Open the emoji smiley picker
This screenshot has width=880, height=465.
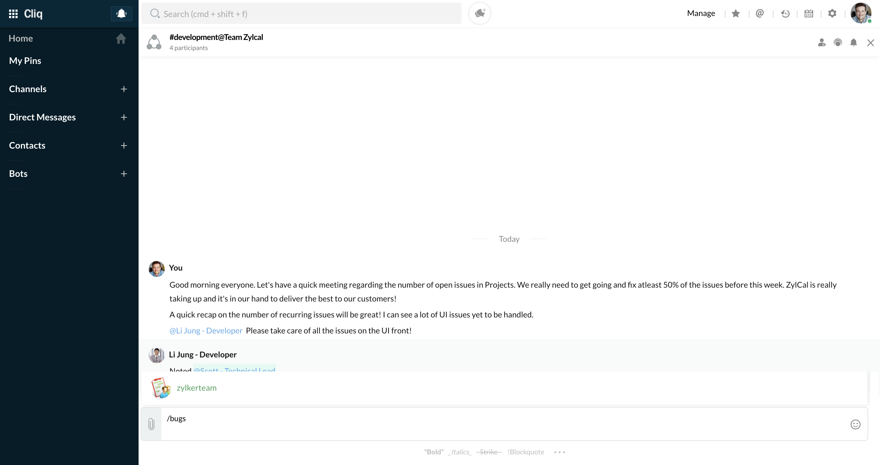(x=855, y=424)
